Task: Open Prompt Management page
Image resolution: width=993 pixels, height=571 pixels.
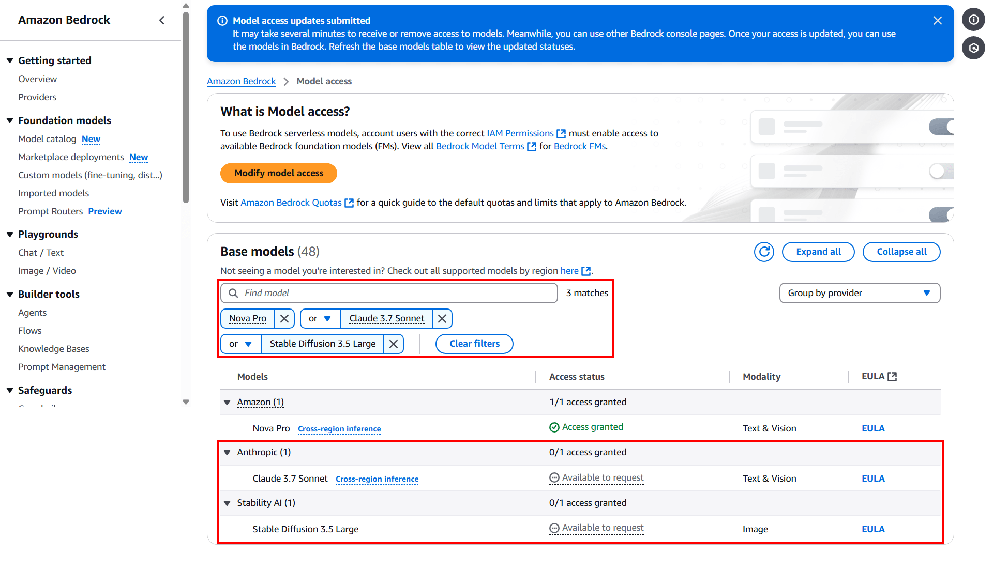Action: pyautogui.click(x=62, y=367)
